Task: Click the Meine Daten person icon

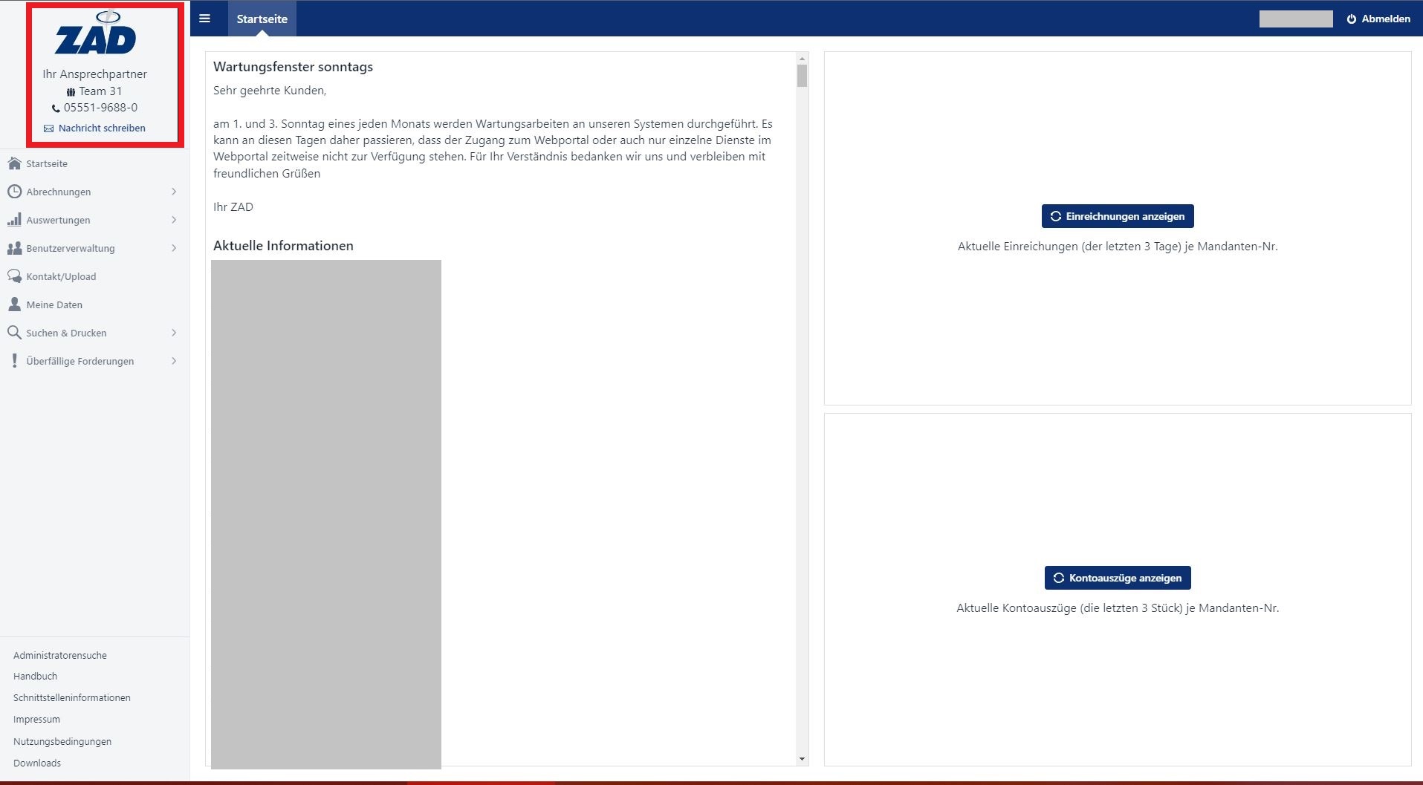Action: point(14,304)
